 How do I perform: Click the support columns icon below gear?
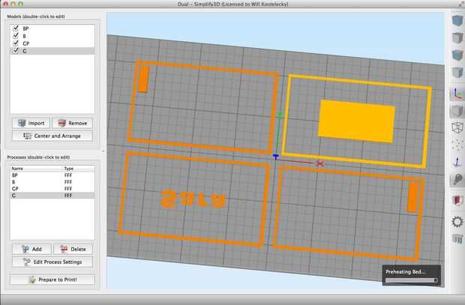point(457,238)
